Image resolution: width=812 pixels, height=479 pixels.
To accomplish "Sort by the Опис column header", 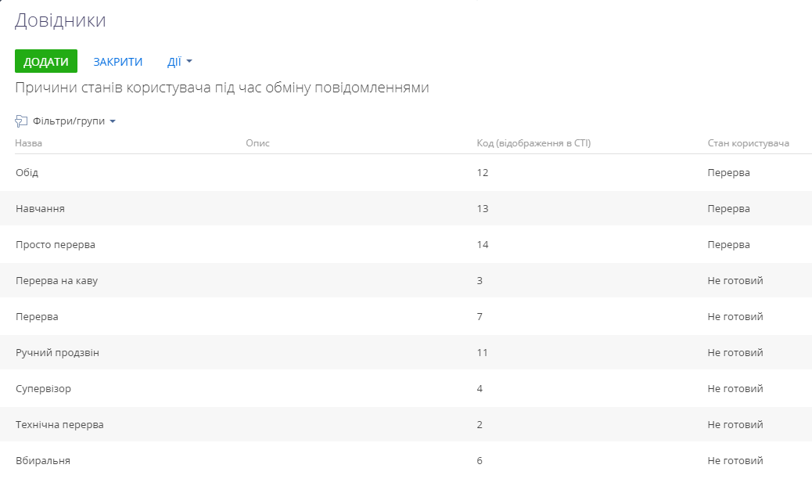I will click(x=258, y=143).
